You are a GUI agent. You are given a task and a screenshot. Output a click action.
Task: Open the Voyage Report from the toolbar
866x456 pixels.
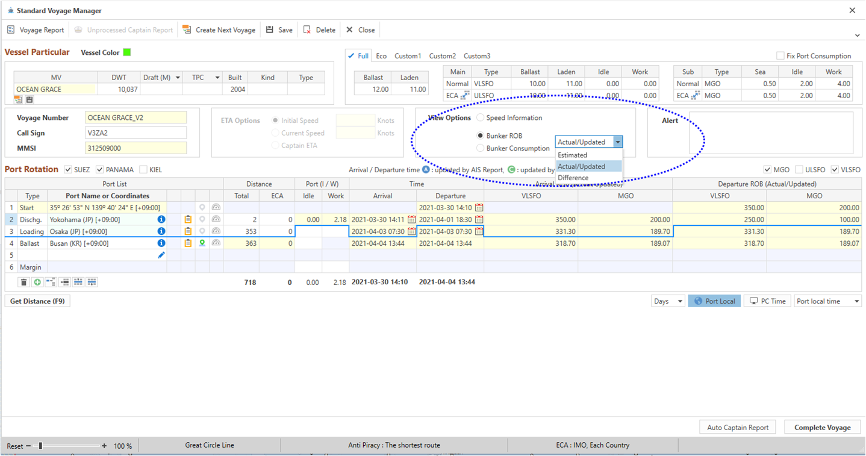click(x=35, y=30)
